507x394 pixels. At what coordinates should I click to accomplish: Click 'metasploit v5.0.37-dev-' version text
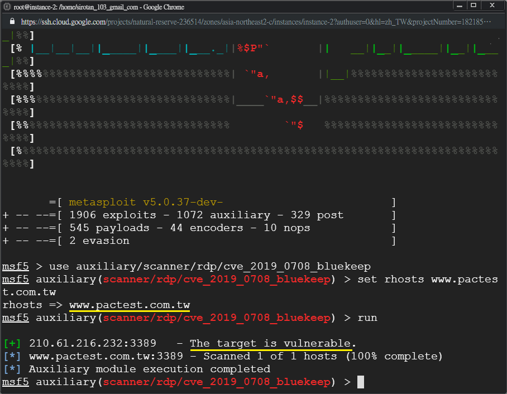pyautogui.click(x=146, y=203)
